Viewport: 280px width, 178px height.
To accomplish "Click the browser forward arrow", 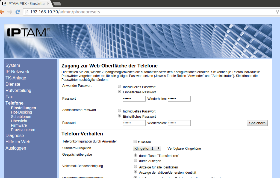I will pos(10,12).
